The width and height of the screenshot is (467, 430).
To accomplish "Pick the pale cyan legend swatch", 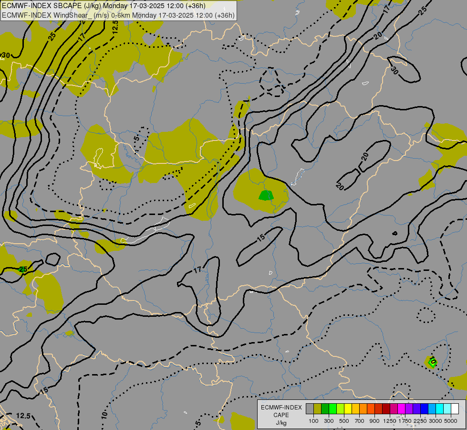I will click(x=447, y=408).
